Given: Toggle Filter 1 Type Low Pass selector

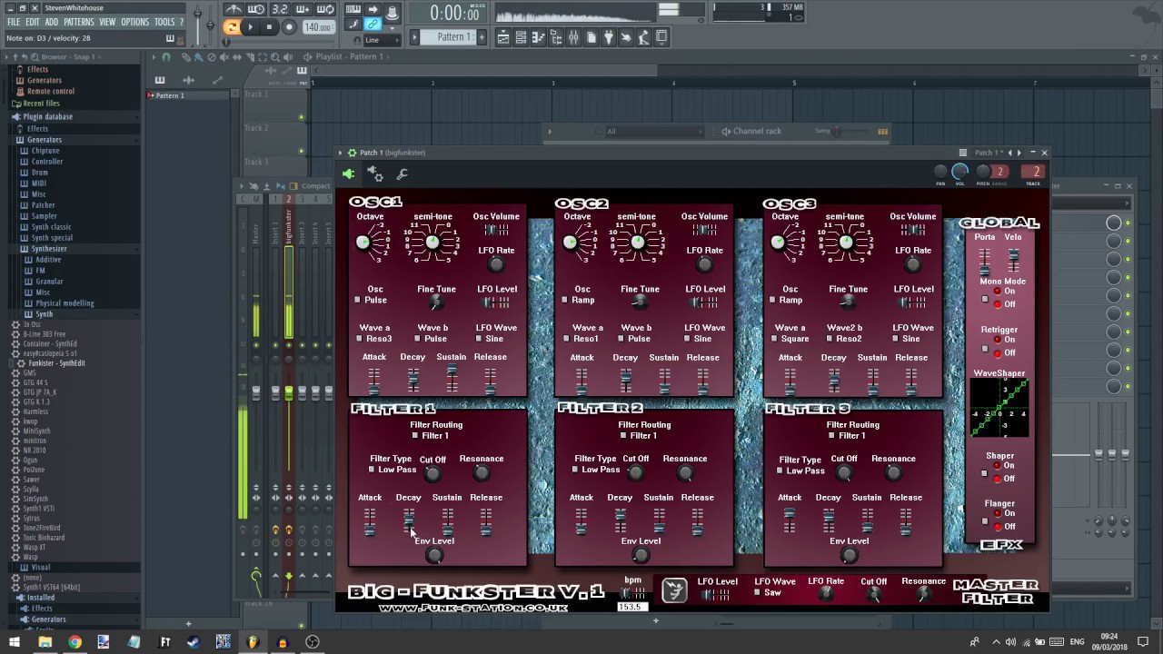Looking at the screenshot, I should click(x=372, y=471).
